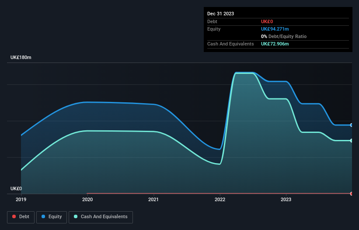Screen dimensions: 359x230
Task: Click the blue Equity legend dot
Action: (43, 216)
